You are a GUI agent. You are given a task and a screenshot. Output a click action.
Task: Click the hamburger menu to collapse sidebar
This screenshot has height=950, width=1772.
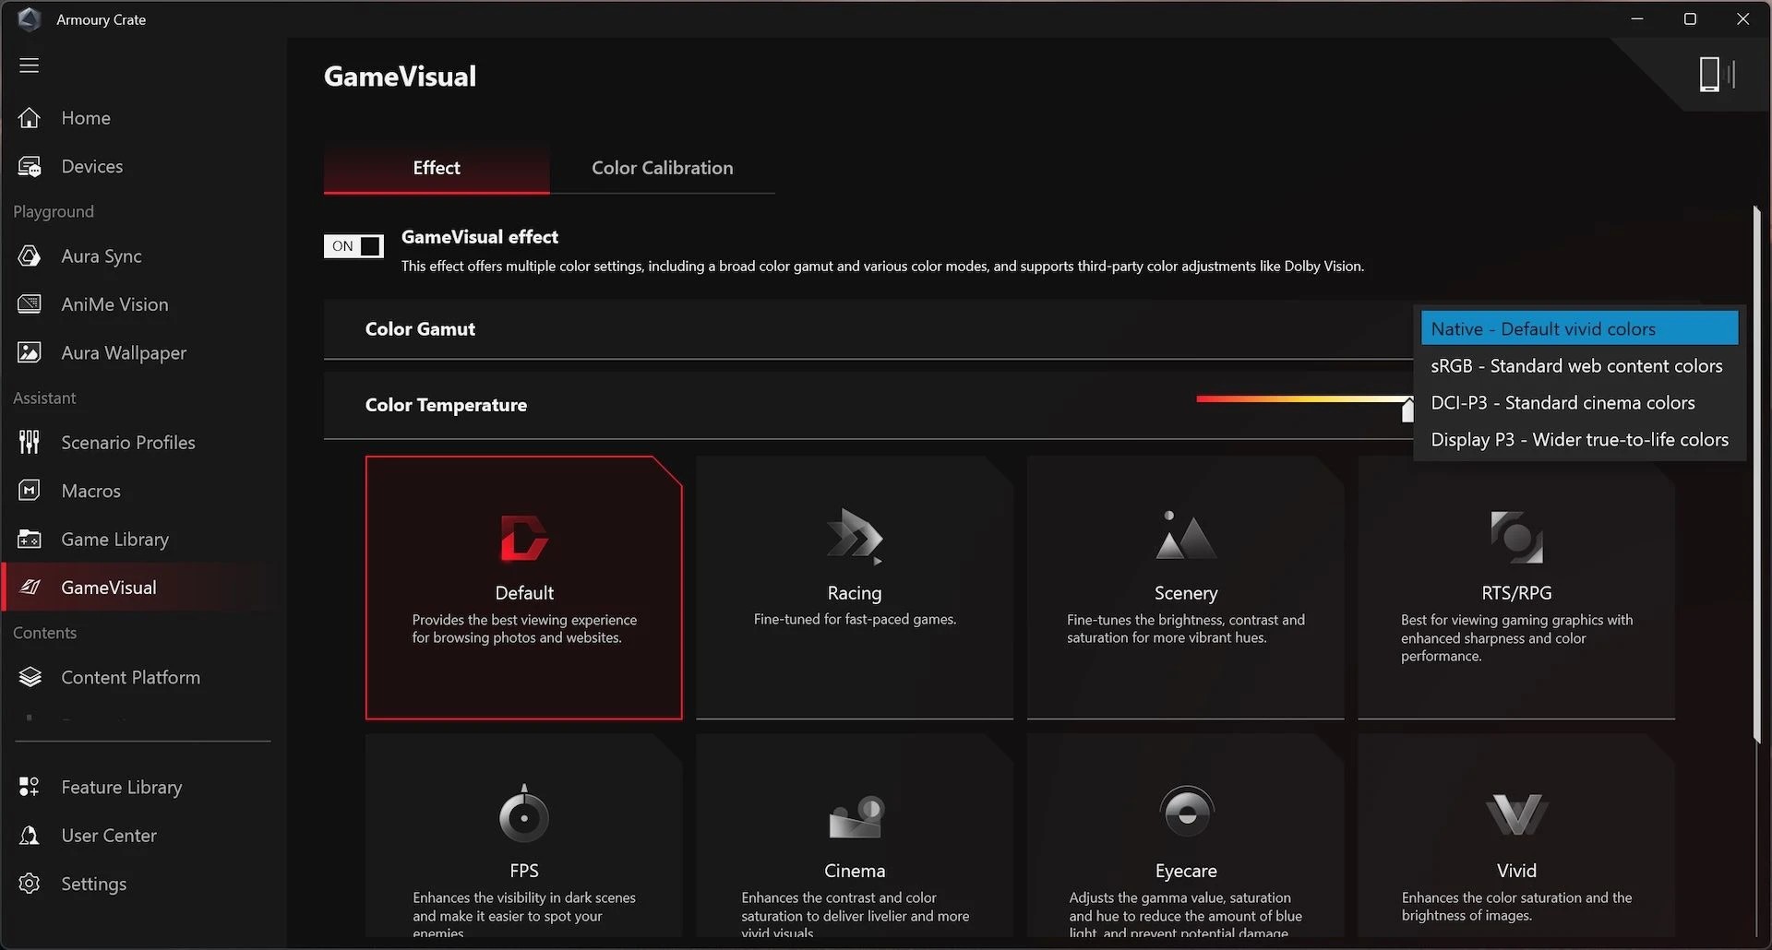29,65
